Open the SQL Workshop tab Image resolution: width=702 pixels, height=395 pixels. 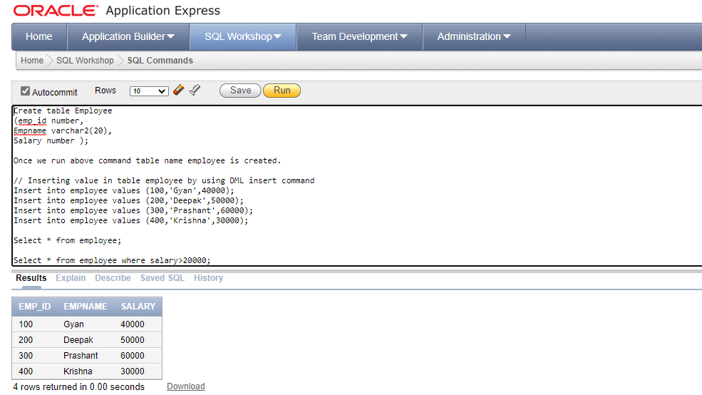(x=242, y=37)
